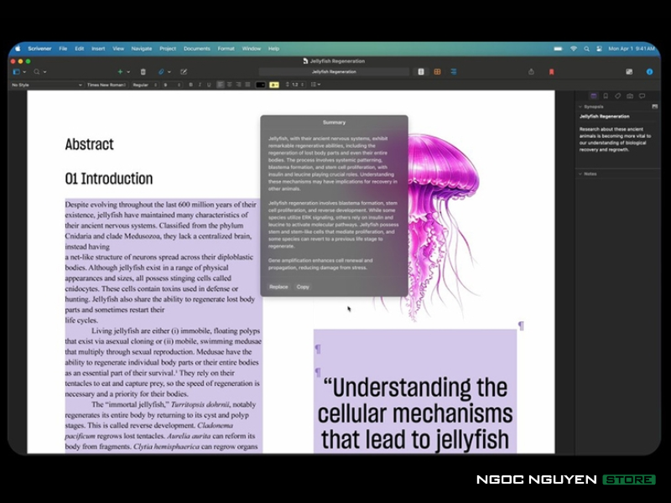Open the Times New Roman font dropdown
This screenshot has height=503, width=671.
(x=107, y=85)
